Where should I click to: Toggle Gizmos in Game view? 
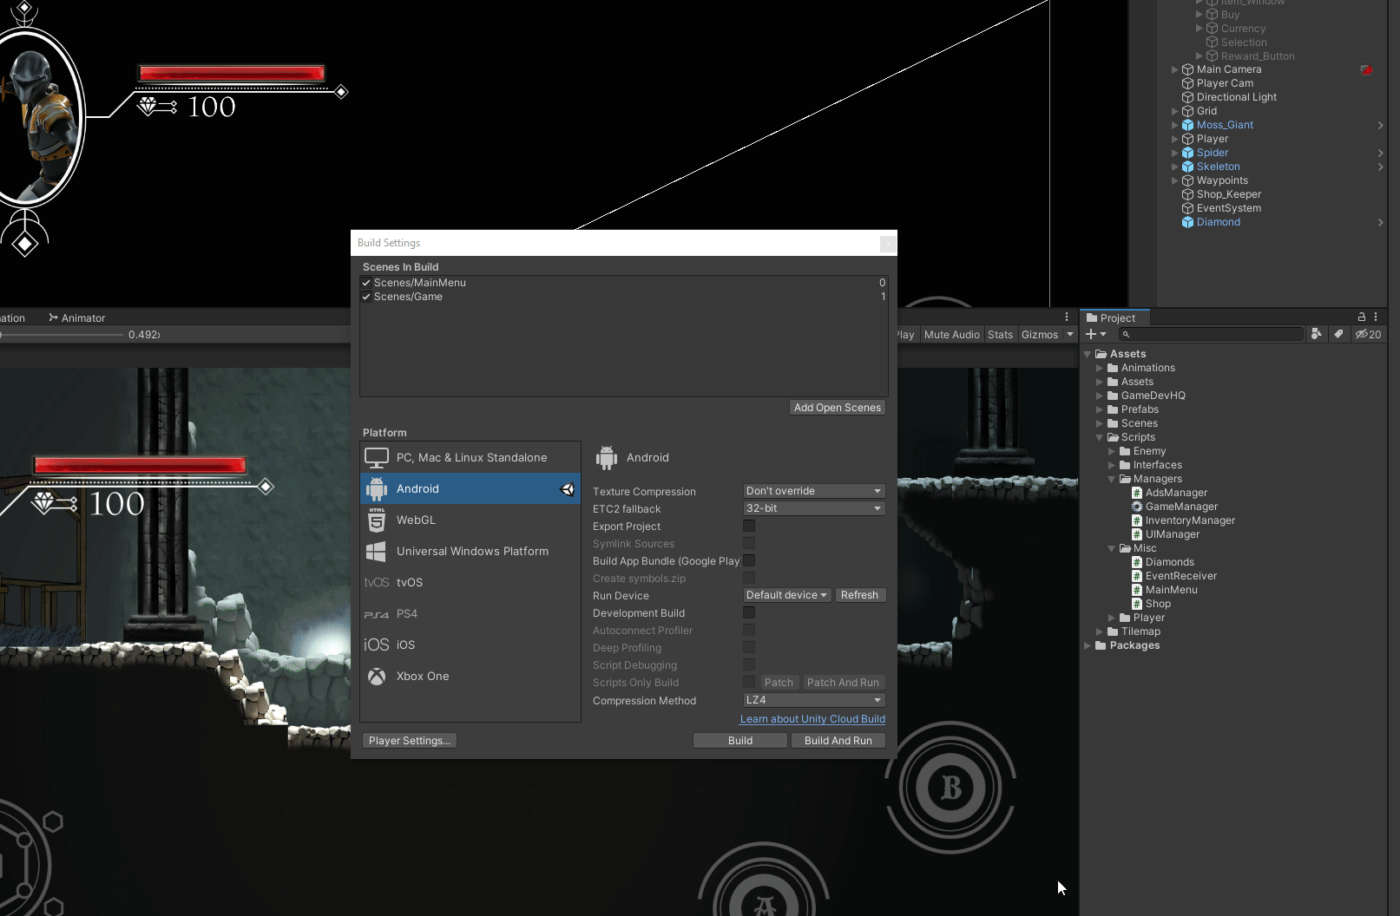point(1040,335)
